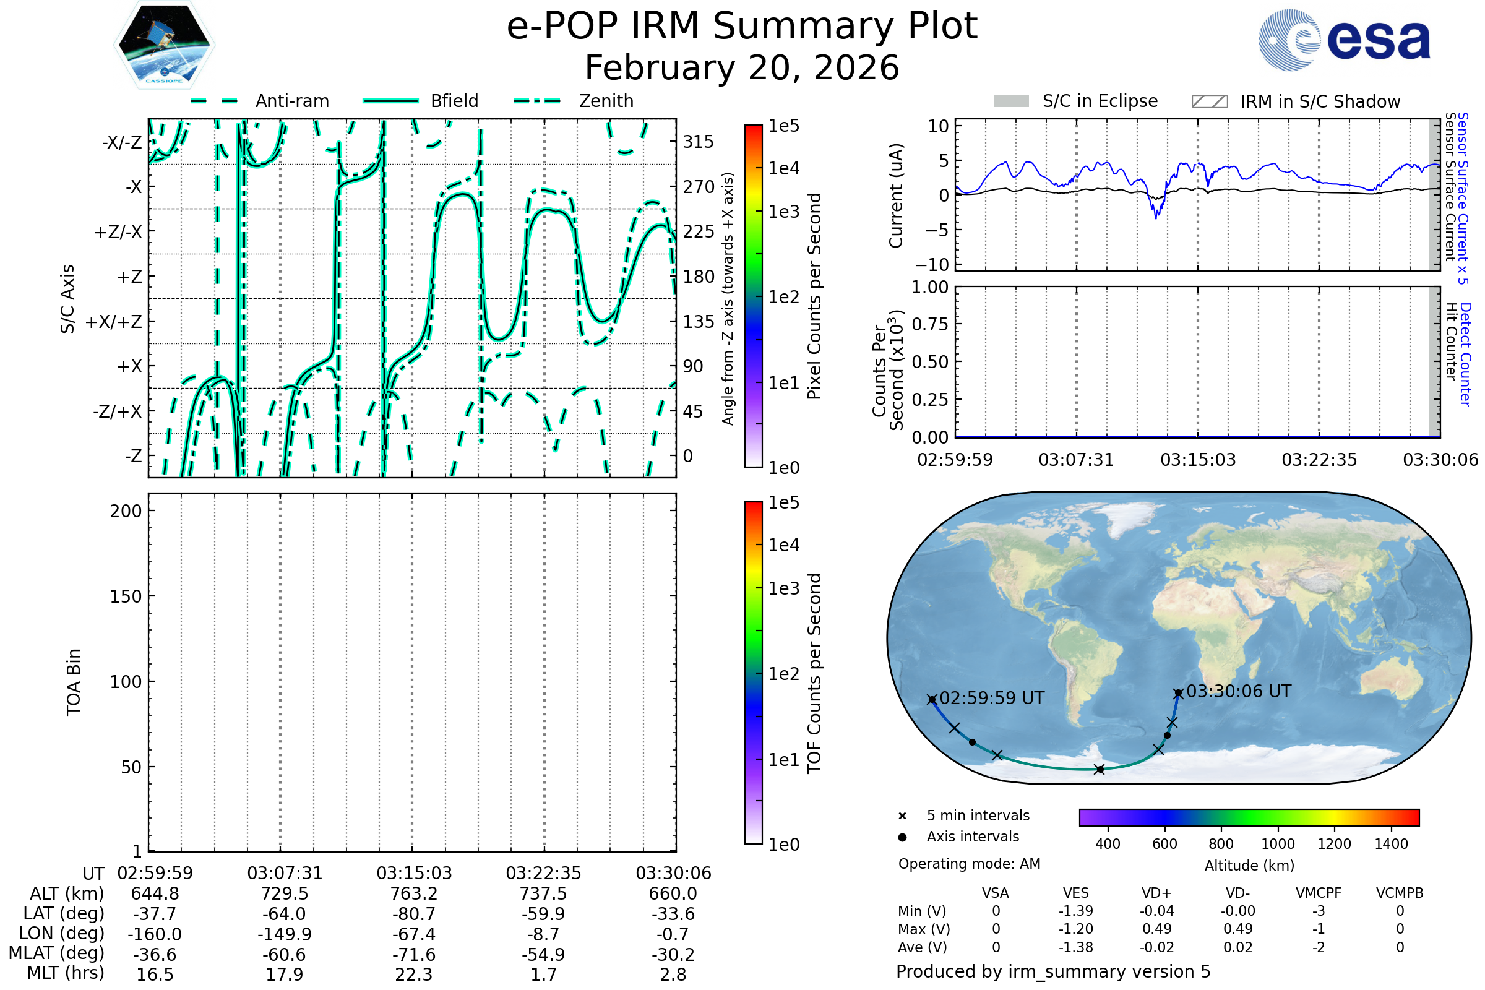Click the VES column header in voltage table
The height and width of the screenshot is (990, 1485).
(x=1076, y=893)
